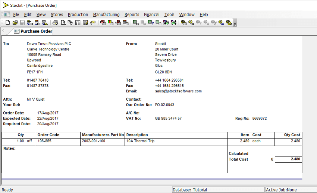
Task: Open the Edit menu
Action: point(28,15)
